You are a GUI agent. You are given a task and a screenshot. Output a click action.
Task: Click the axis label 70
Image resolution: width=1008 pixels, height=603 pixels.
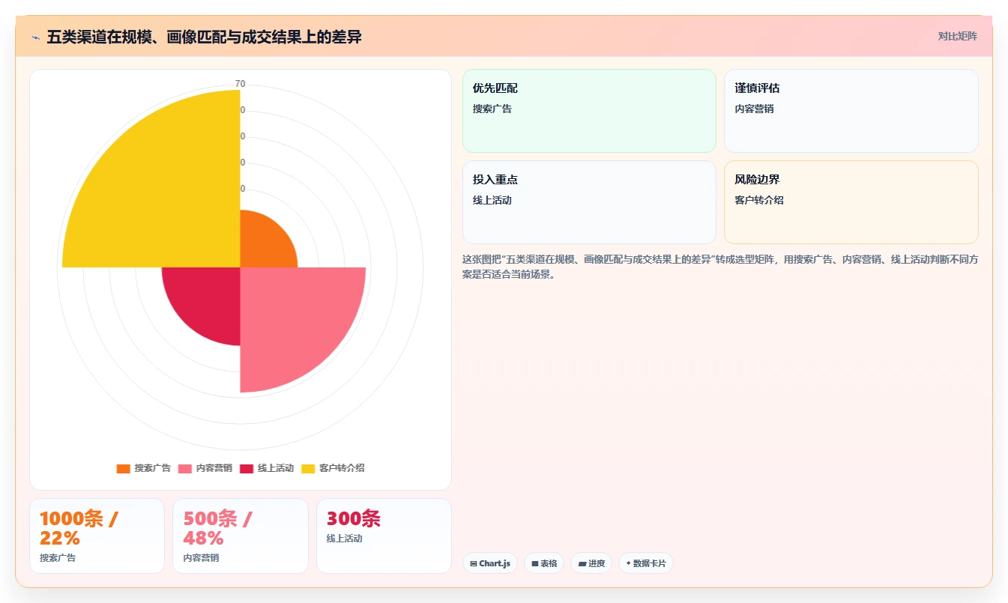(240, 84)
